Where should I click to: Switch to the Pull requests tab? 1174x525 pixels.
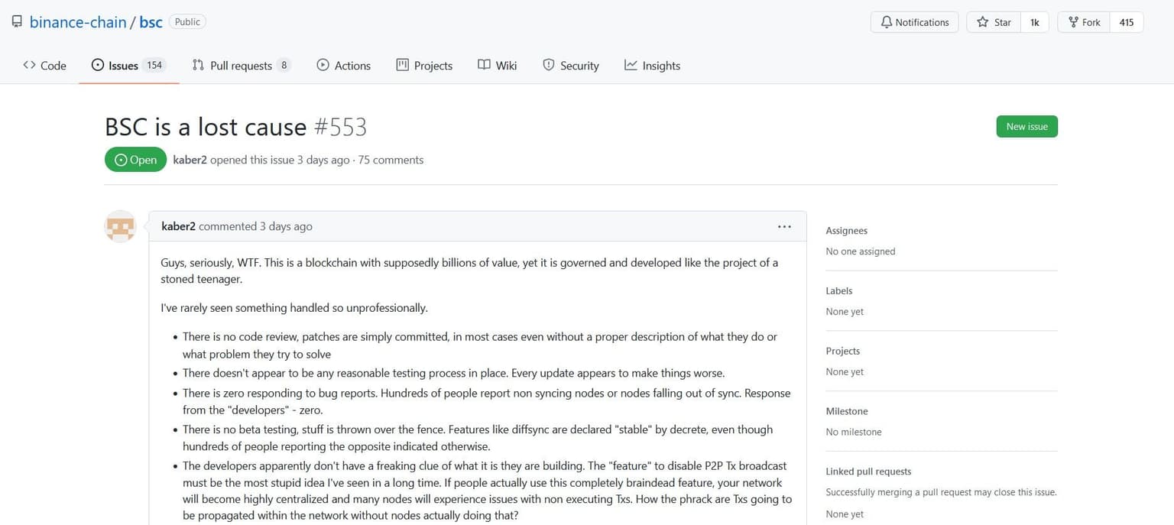click(x=241, y=66)
